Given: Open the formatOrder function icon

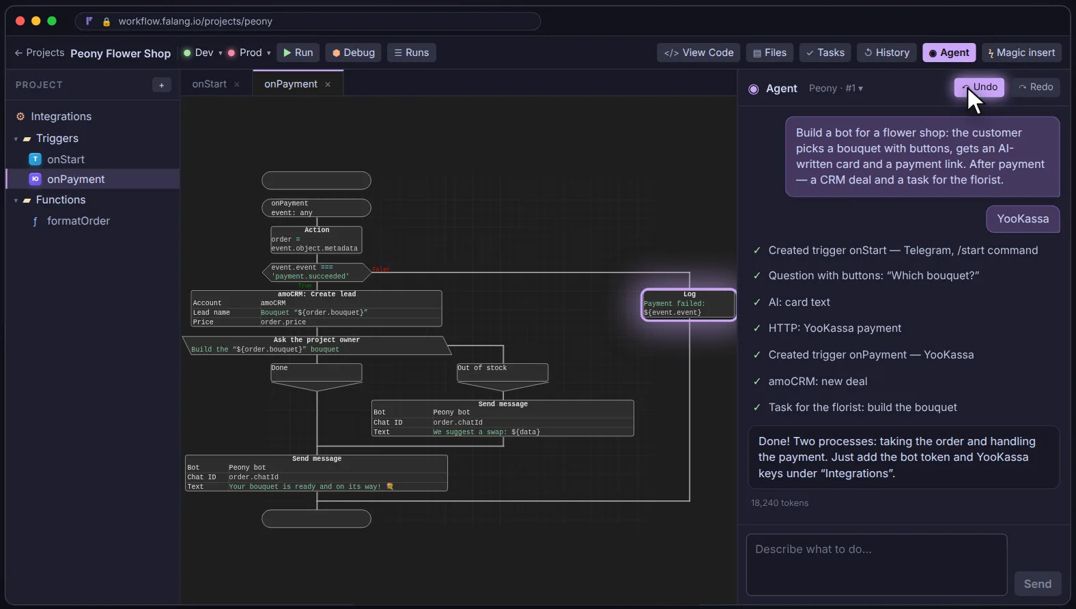Looking at the screenshot, I should [x=36, y=221].
